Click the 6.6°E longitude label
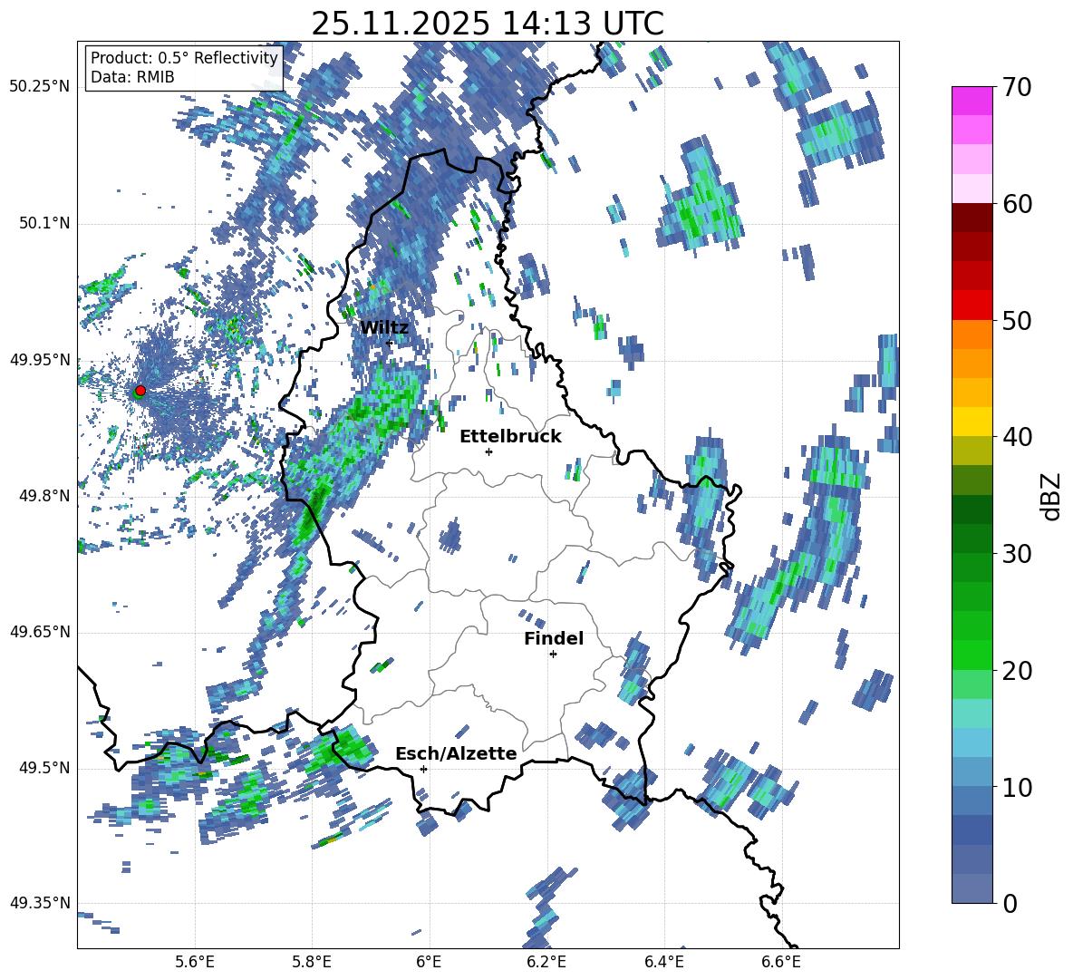The width and height of the screenshot is (1073, 980). point(781,963)
